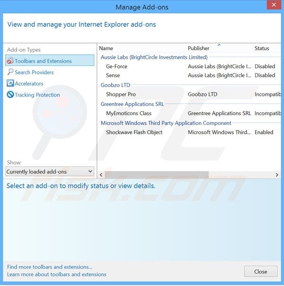Select Toolbars and Extensions add-on type
284x286 pixels.
[x=50, y=61]
